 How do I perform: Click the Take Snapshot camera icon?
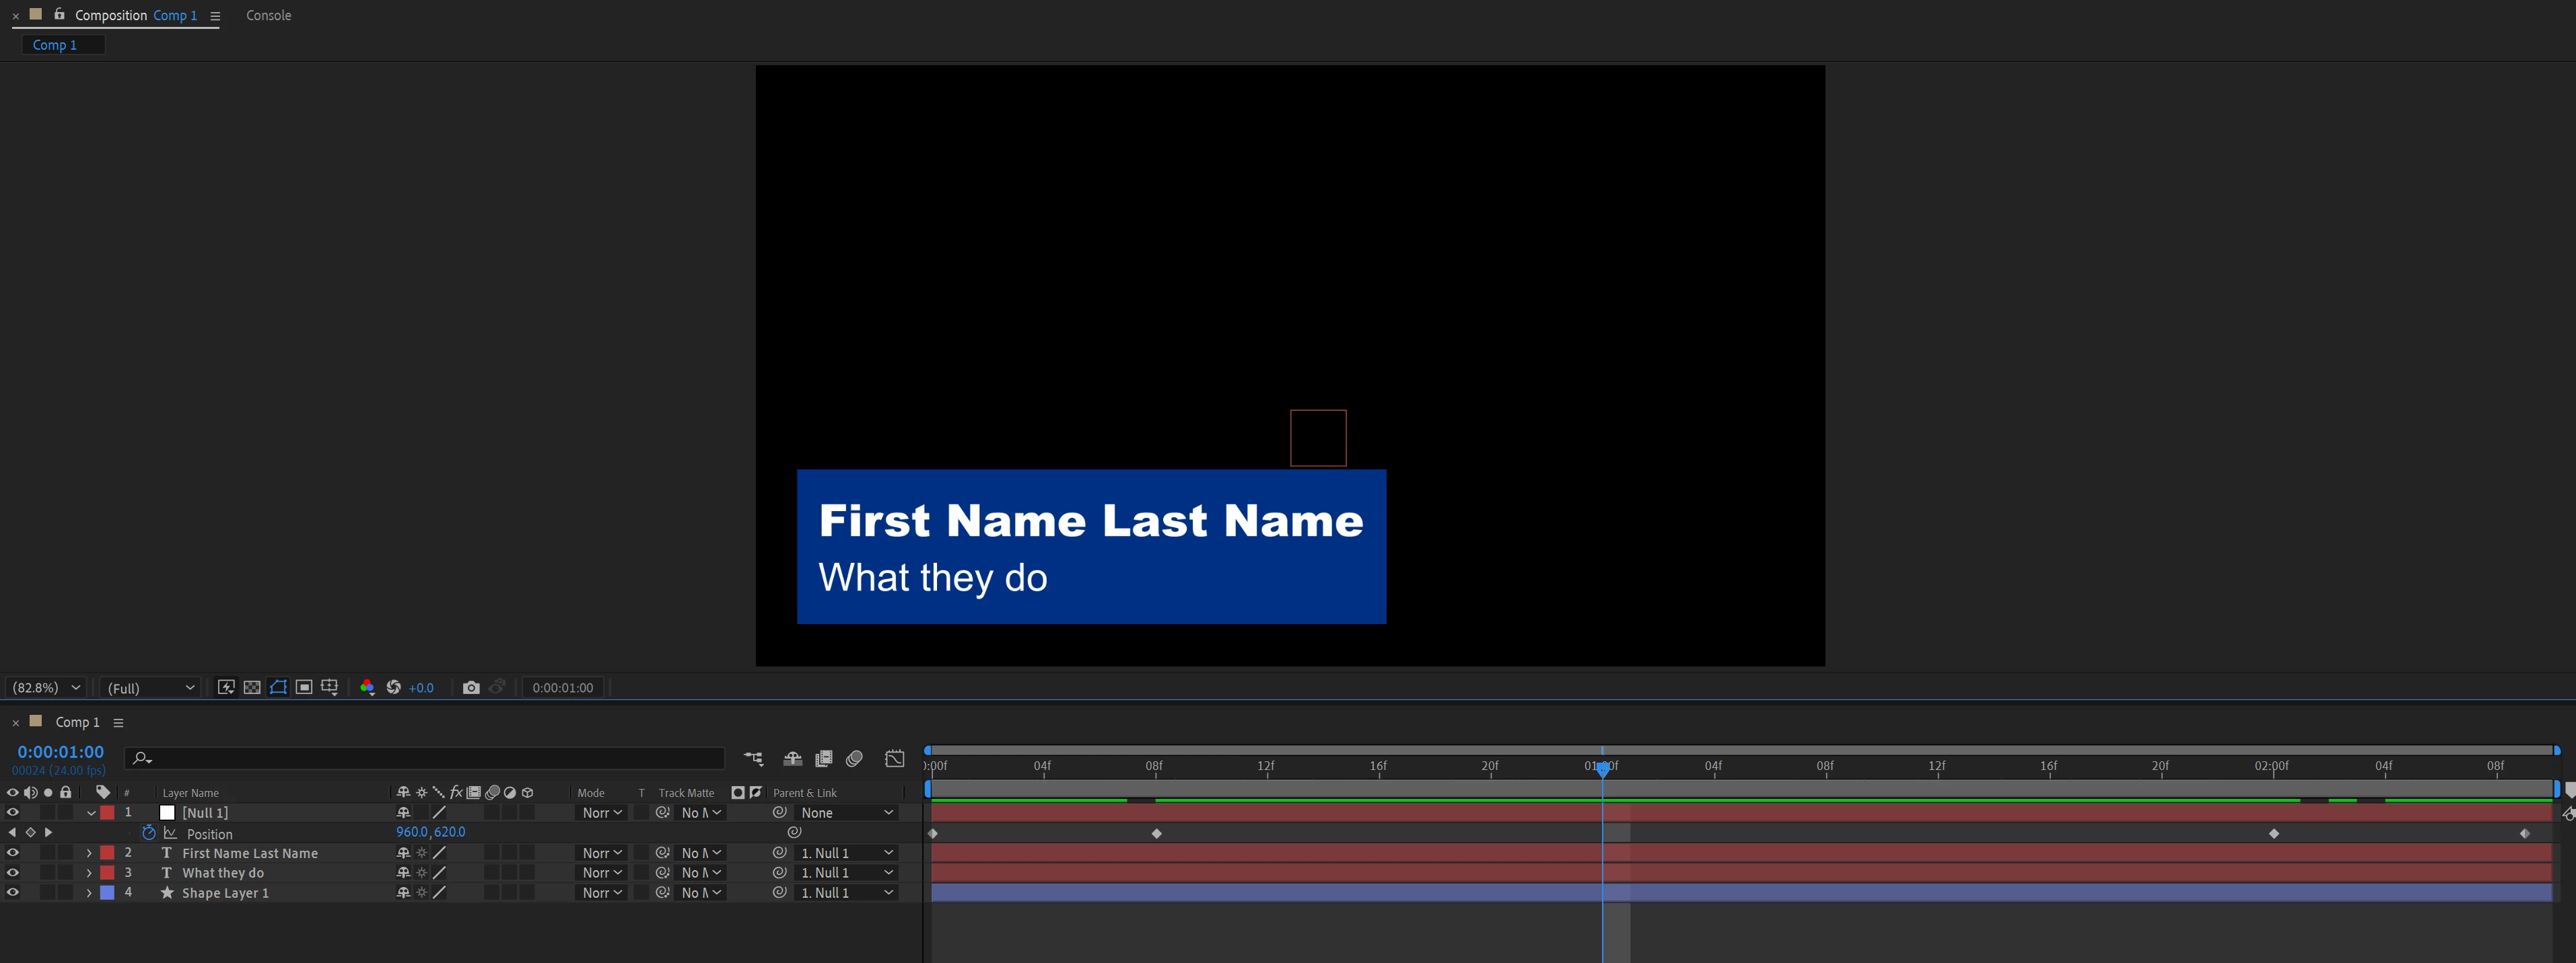(x=471, y=687)
